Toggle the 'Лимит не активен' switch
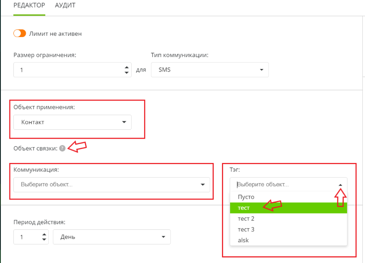The image size is (365, 263). tap(20, 34)
